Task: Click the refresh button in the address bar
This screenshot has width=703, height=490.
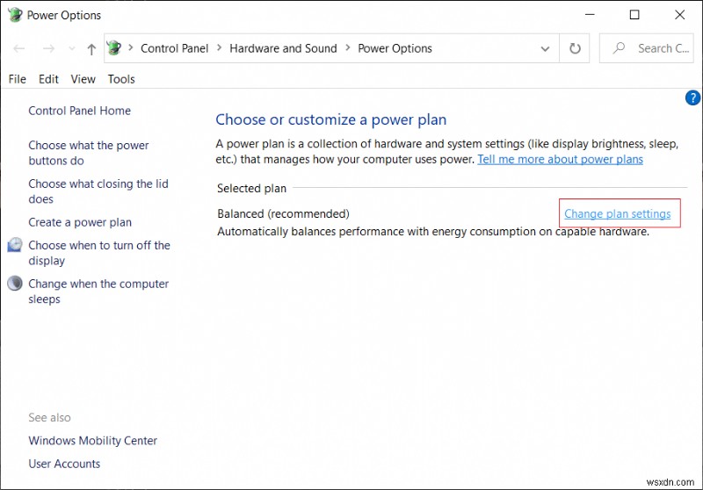Action: click(576, 49)
